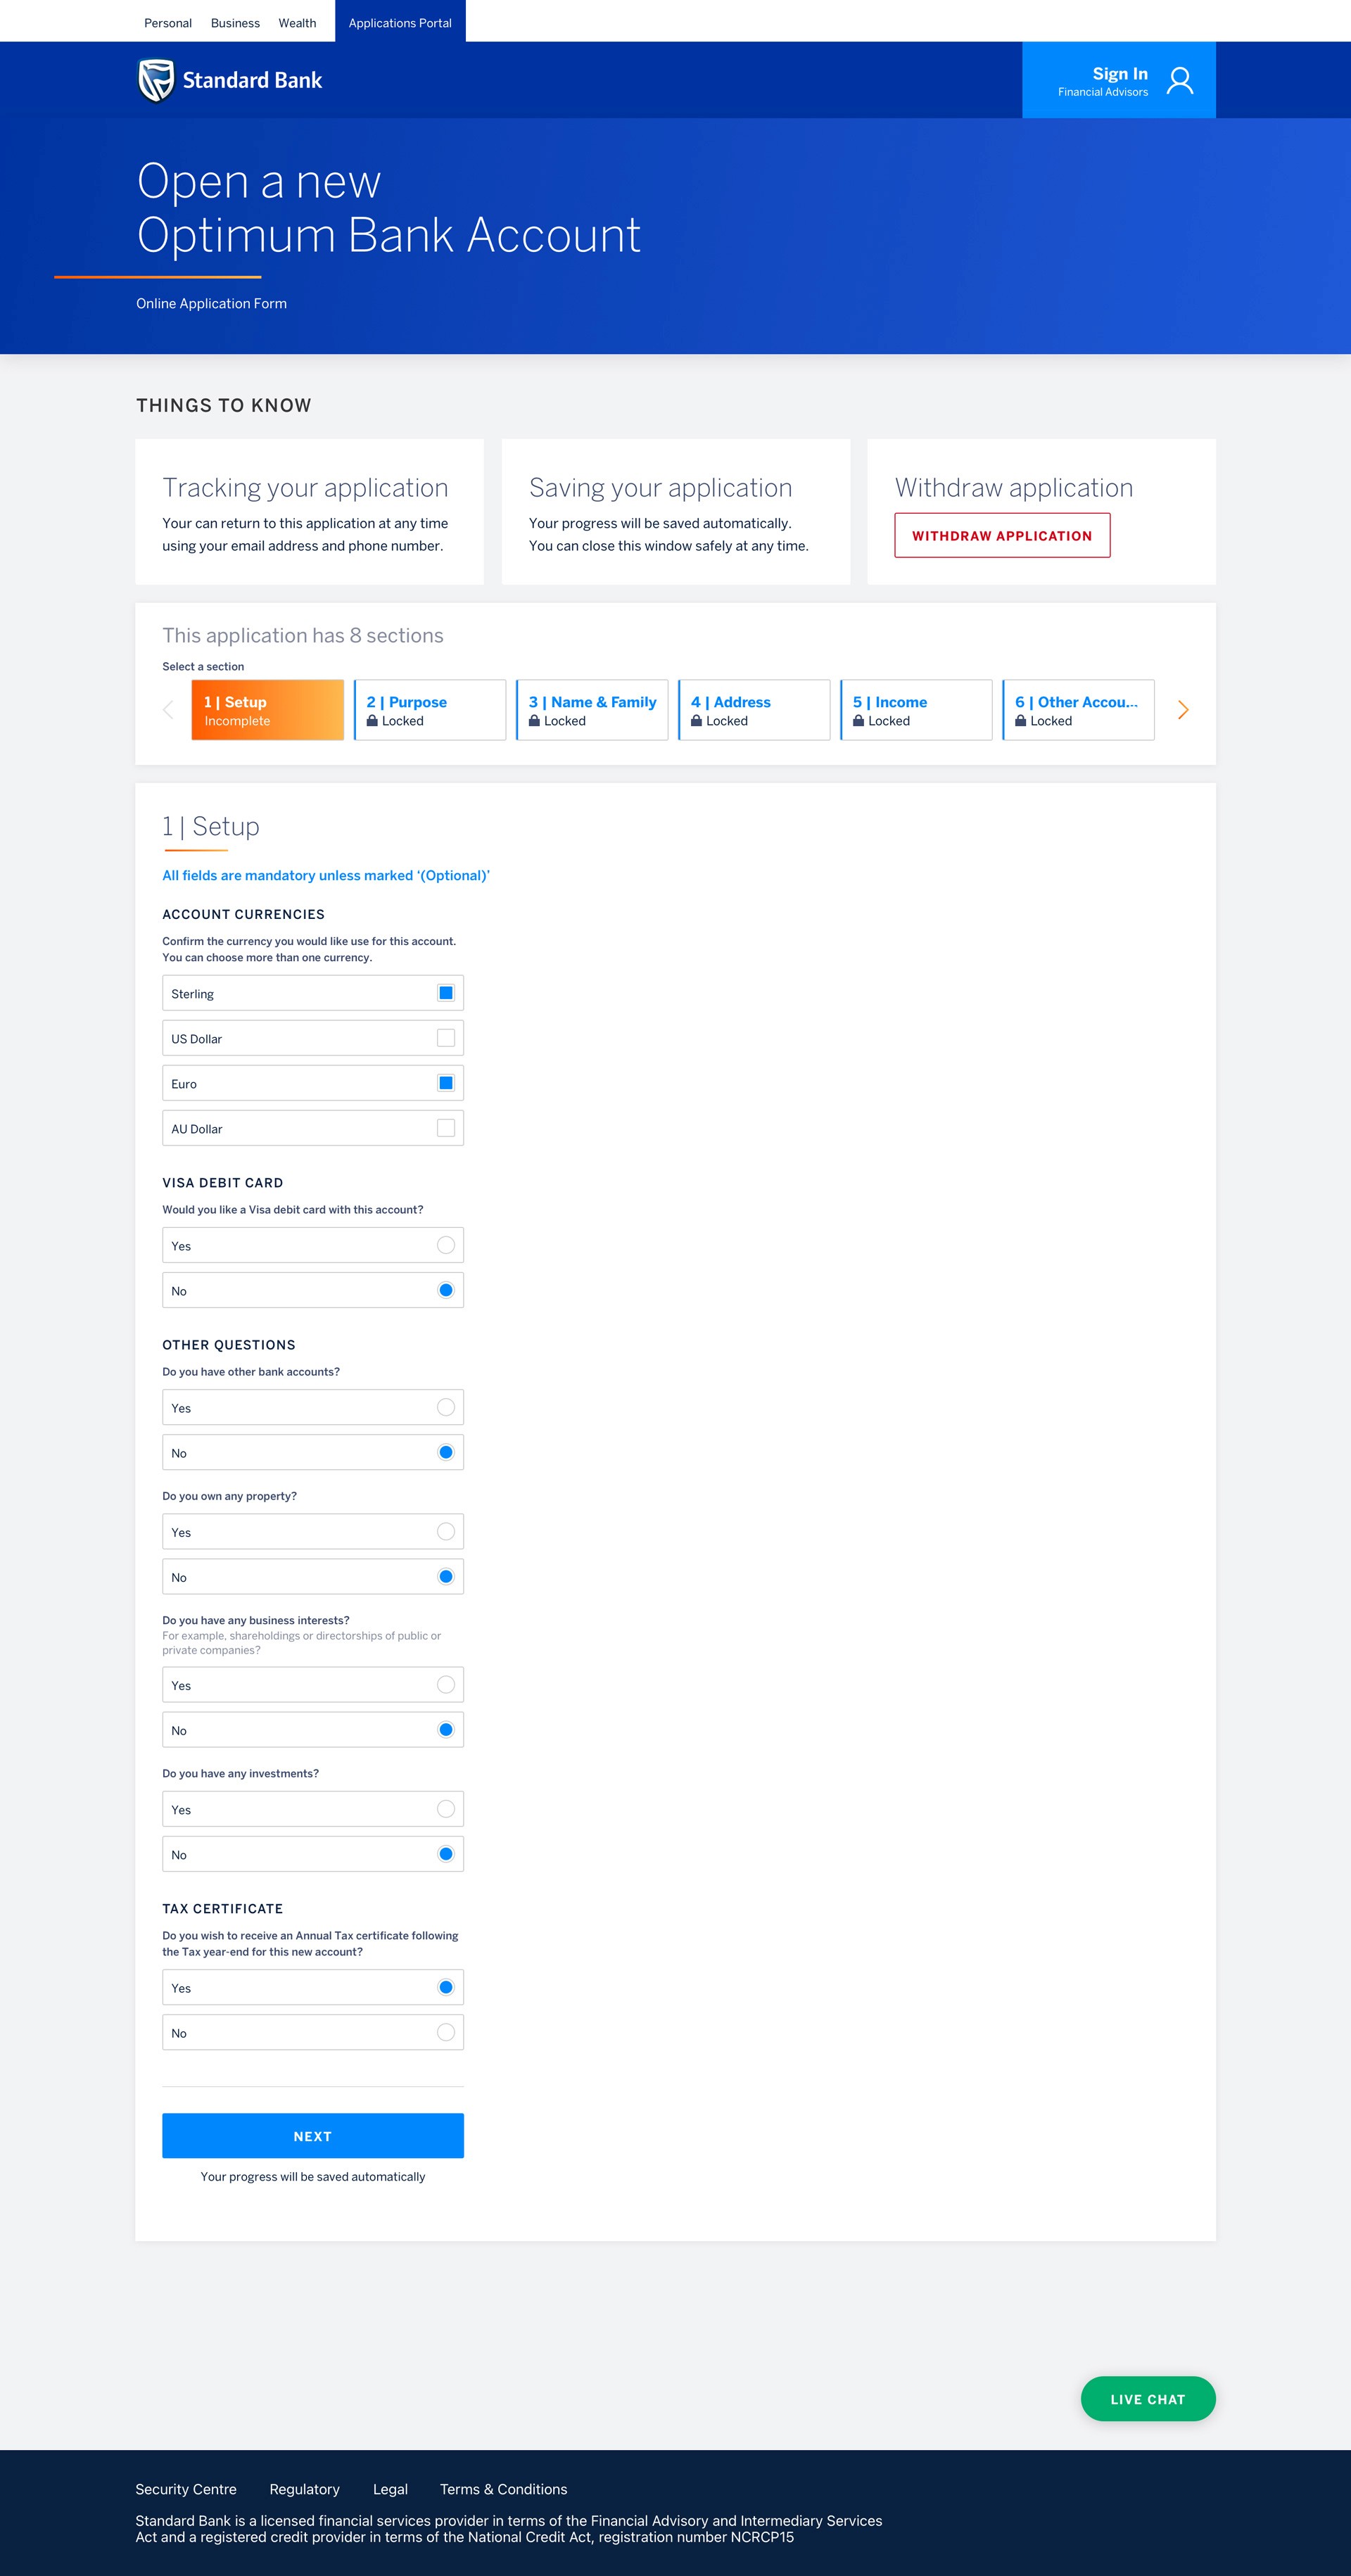The height and width of the screenshot is (2576, 1351).
Task: Click the Withdraw Application button
Action: coord(1002,536)
